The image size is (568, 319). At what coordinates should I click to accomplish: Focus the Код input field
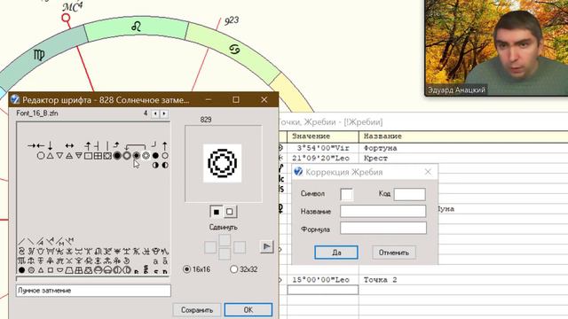[409, 194]
